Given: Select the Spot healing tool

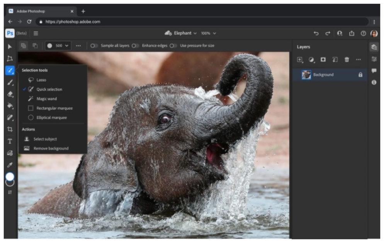Looking at the screenshot, I should point(10,118).
